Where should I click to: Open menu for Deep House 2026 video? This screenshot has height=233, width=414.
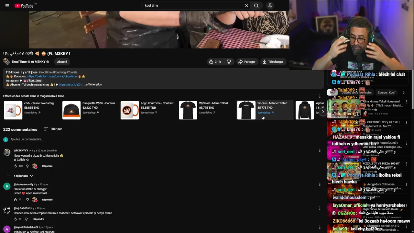tap(407, 143)
